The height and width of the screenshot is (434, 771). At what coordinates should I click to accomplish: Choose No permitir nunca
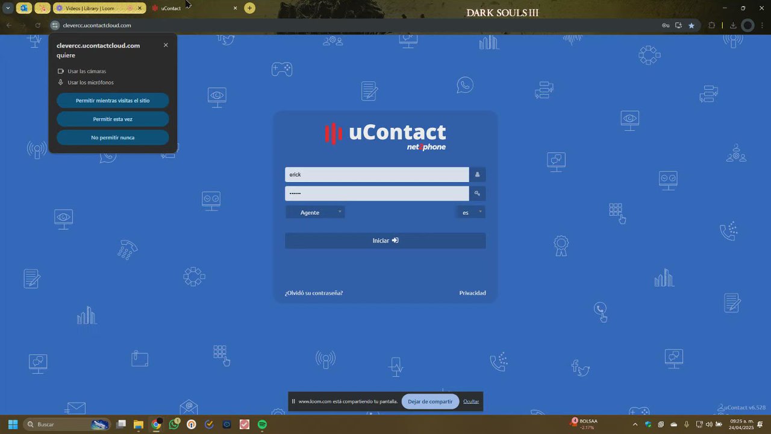pyautogui.click(x=113, y=137)
